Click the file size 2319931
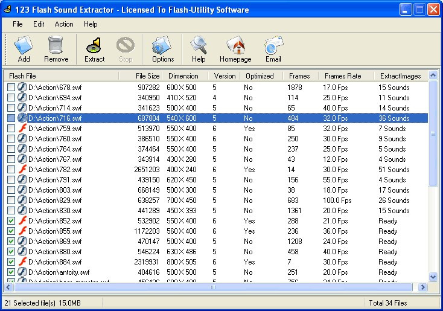 (x=146, y=262)
